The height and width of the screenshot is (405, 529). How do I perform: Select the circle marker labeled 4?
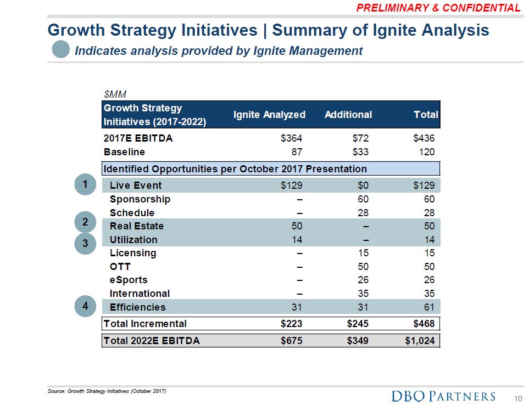[x=86, y=306]
